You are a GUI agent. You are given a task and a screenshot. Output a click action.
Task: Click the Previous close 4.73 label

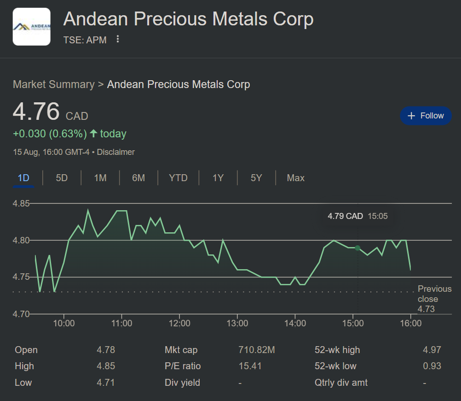[x=434, y=299]
